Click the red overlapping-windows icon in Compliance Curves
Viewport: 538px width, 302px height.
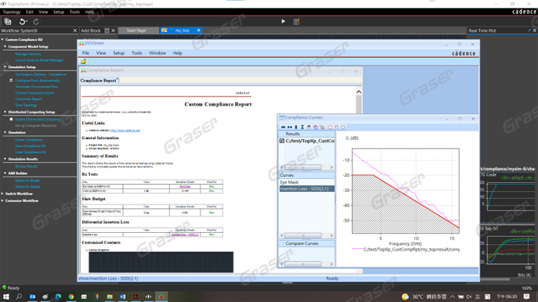point(315,127)
